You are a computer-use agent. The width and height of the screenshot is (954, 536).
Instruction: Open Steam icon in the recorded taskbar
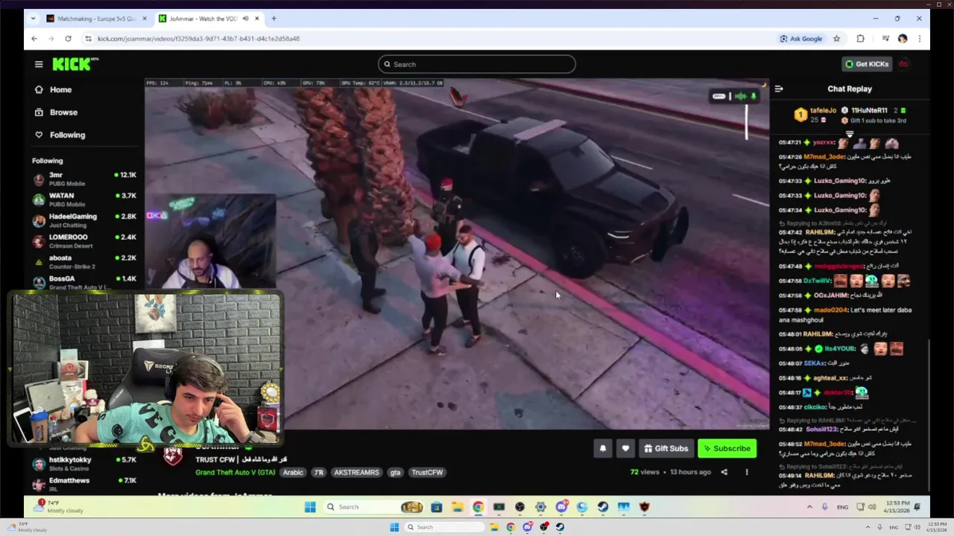pyautogui.click(x=603, y=507)
